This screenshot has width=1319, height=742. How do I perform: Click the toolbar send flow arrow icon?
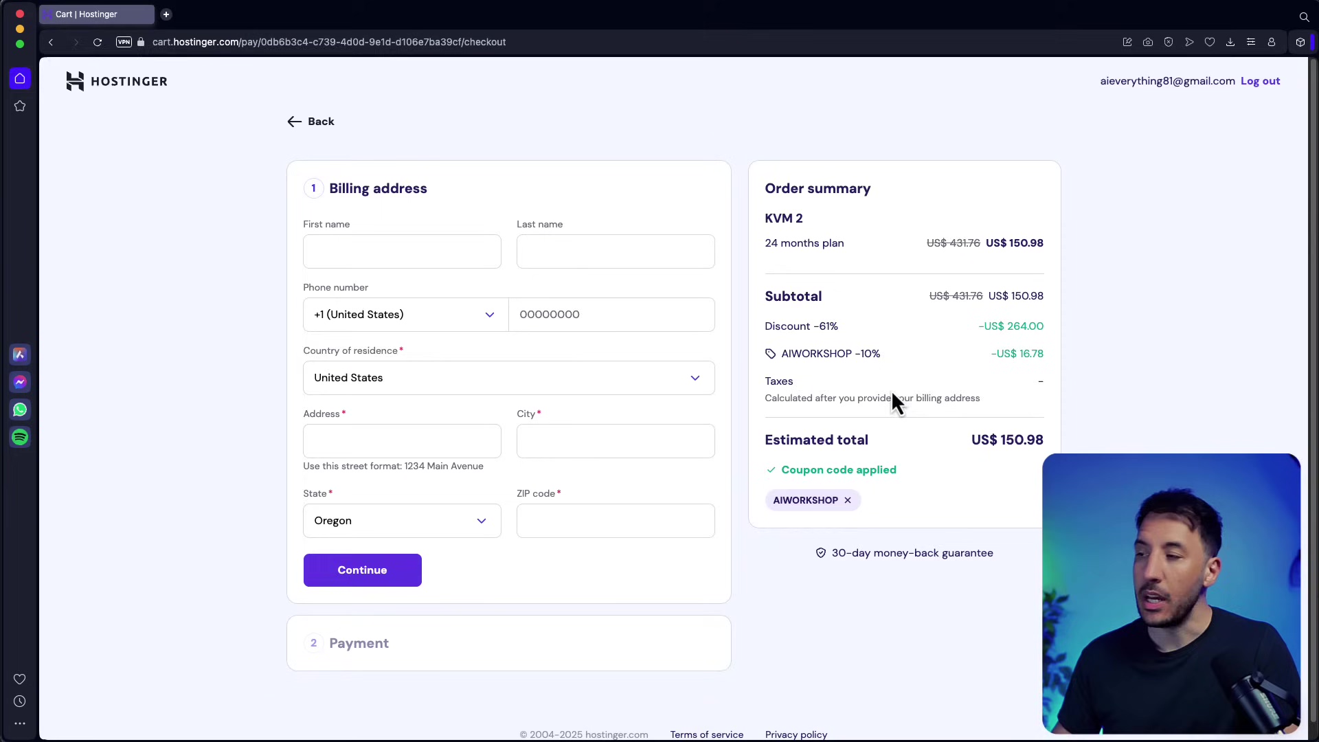pos(1189,42)
